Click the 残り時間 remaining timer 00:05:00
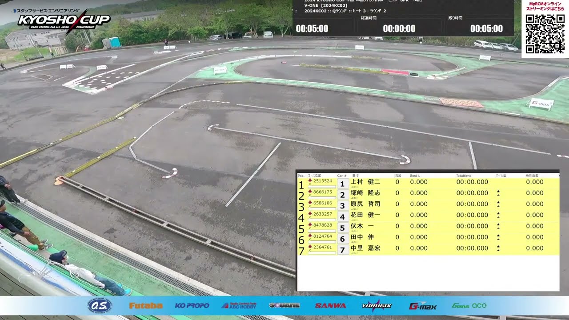Image resolution: width=569 pixels, height=320 pixels. [486, 29]
